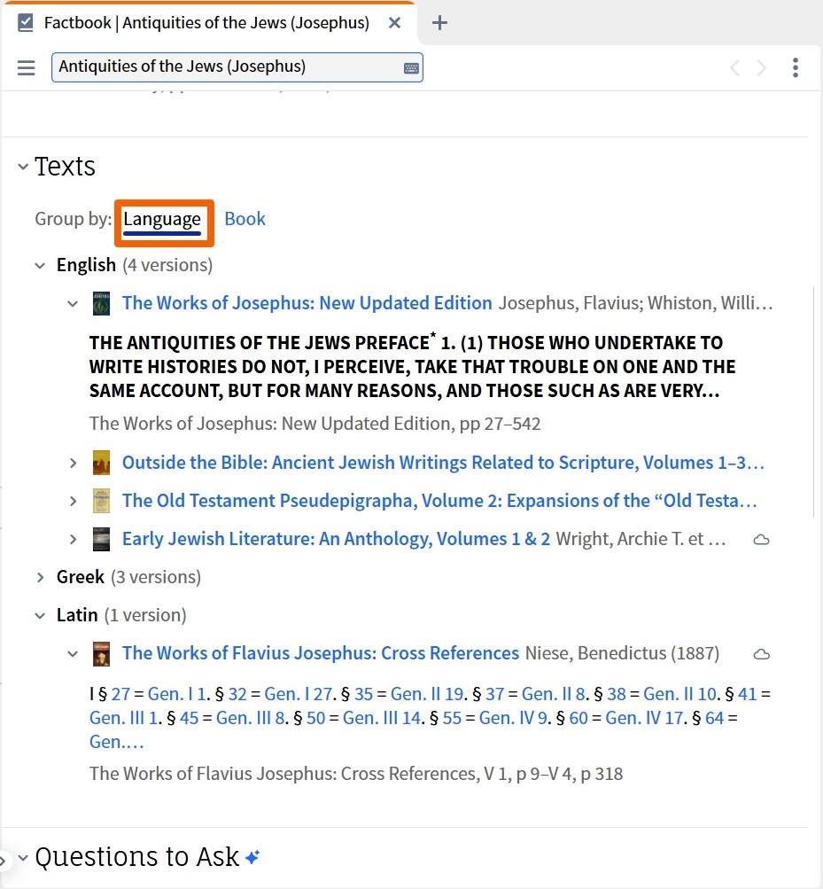
Task: Collapse the English versions group
Action: [40, 265]
